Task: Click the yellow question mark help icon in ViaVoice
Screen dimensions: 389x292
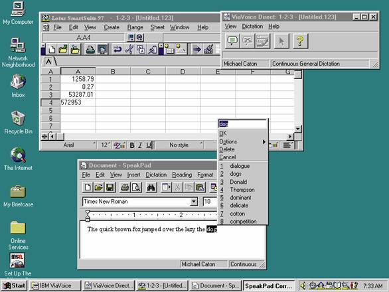Action: point(300,40)
